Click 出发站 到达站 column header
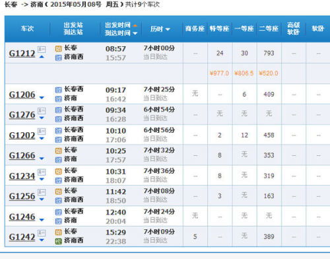Image resolution: width=330 pixels, height=259 pixels. (x=73, y=28)
